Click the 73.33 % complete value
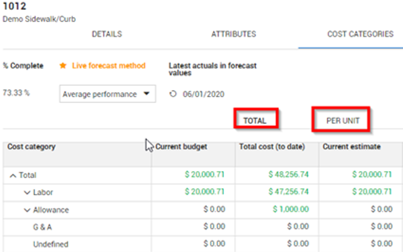 pyautogui.click(x=16, y=93)
